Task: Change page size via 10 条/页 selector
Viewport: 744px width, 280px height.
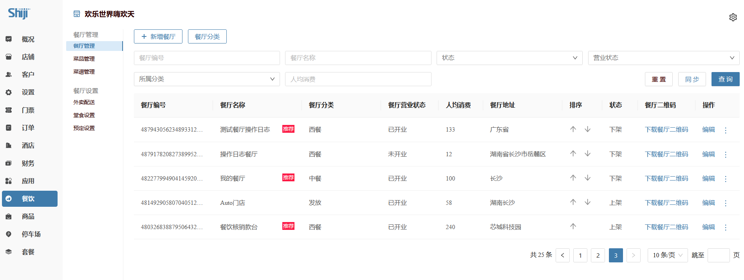Action: [x=667, y=255]
